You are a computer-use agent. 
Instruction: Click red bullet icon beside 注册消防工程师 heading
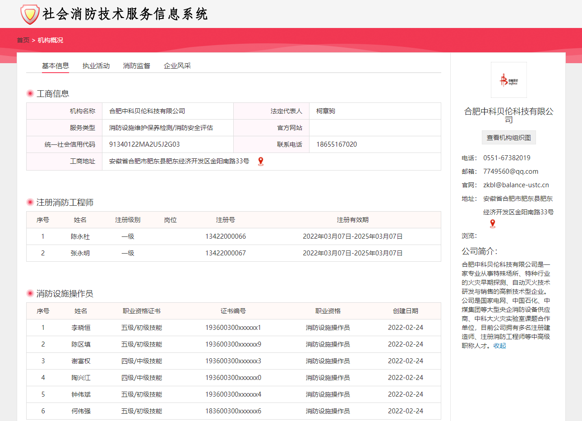click(30, 202)
